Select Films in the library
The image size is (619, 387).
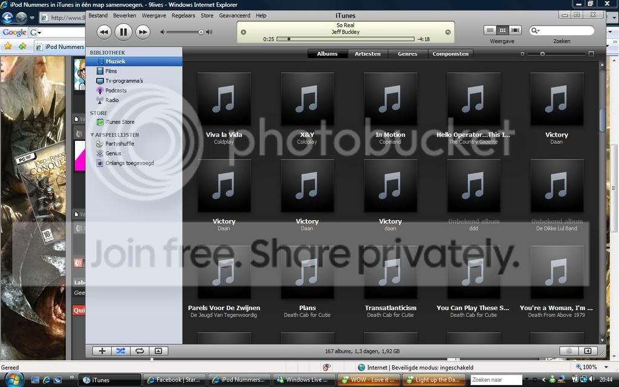click(111, 71)
